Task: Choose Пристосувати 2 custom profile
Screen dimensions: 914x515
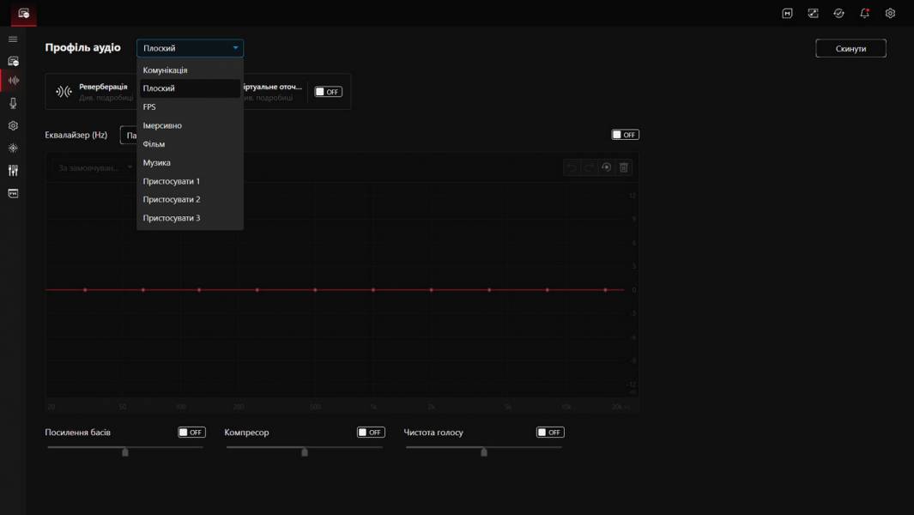Action: click(x=190, y=199)
